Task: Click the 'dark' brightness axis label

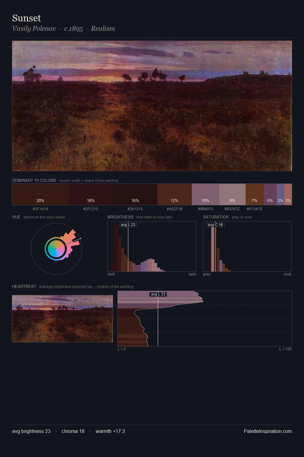Action: [x=111, y=274]
